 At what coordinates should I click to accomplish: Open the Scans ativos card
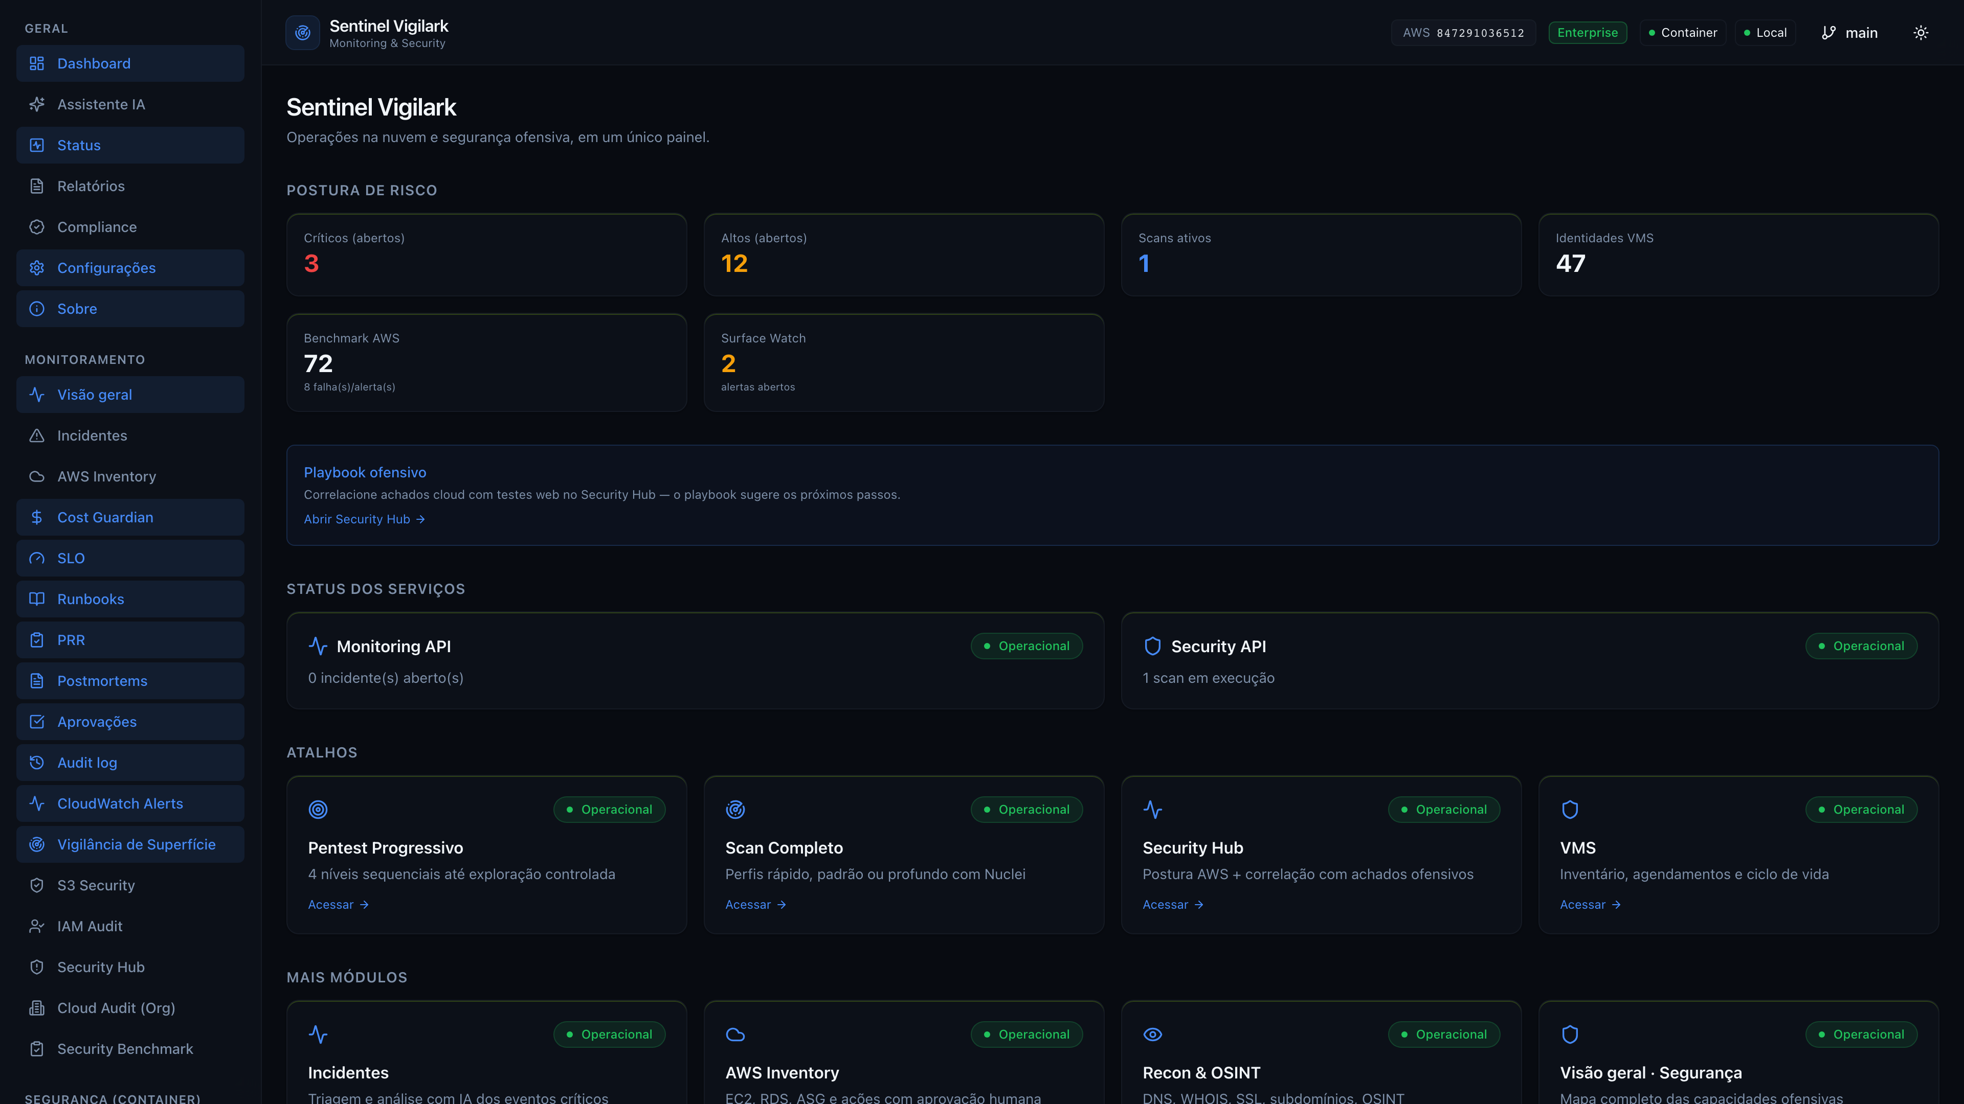[1321, 255]
